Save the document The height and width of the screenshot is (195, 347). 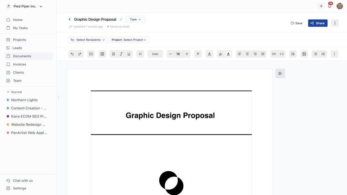pos(297,23)
